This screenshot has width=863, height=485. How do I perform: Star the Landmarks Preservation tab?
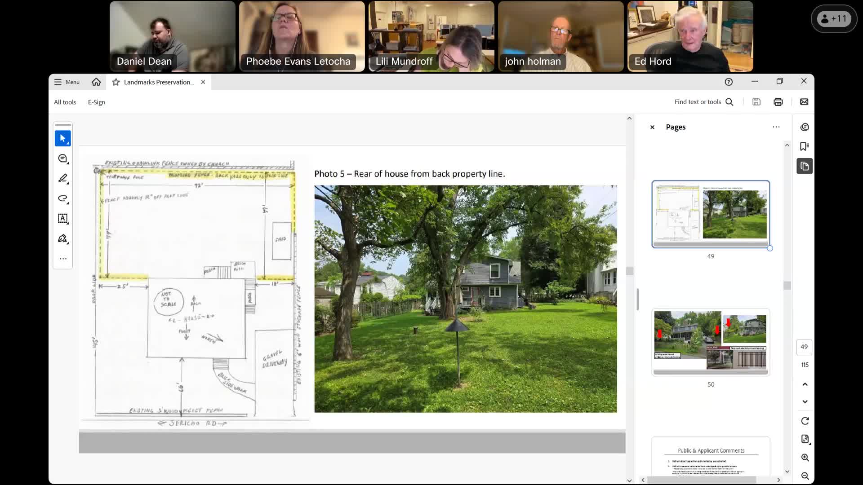point(116,82)
